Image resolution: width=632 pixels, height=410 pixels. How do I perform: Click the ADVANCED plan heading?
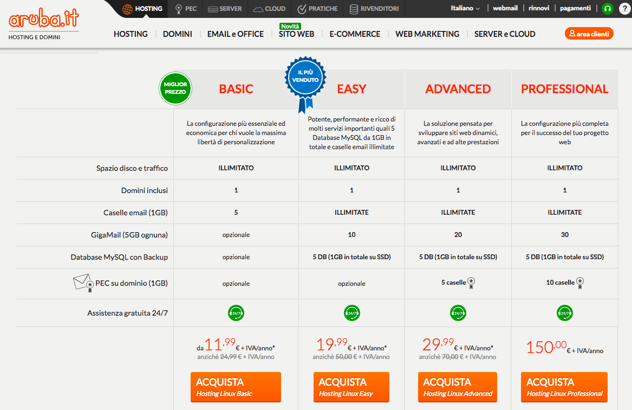(458, 89)
